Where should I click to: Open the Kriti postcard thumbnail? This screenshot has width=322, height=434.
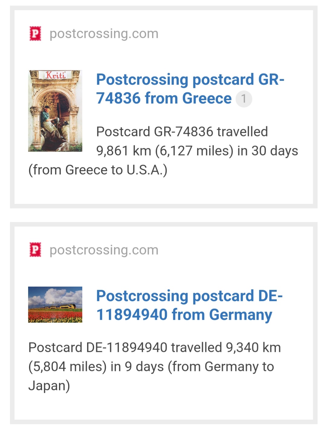[55, 111]
